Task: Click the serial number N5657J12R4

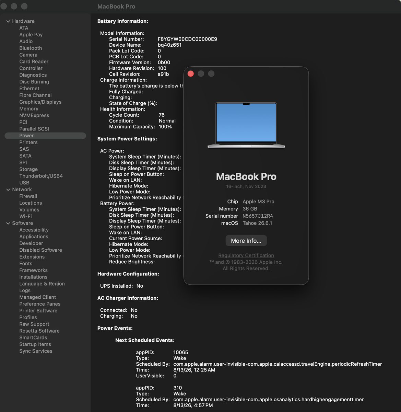Action: click(x=258, y=216)
